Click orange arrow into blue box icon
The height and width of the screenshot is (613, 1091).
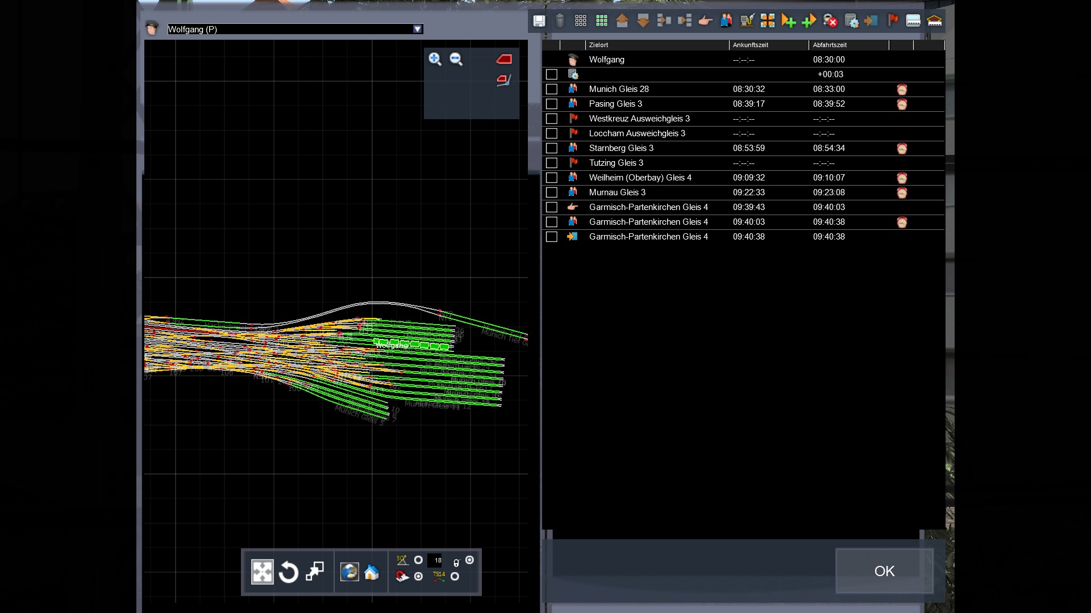click(x=871, y=21)
